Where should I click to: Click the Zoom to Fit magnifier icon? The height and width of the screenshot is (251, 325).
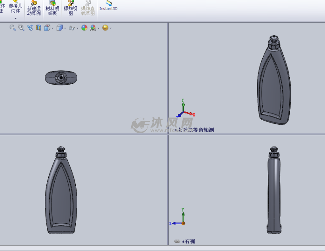pos(11,28)
